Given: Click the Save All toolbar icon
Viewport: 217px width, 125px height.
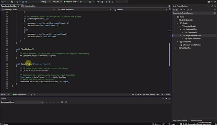Looking at the screenshot, I should (26, 2).
